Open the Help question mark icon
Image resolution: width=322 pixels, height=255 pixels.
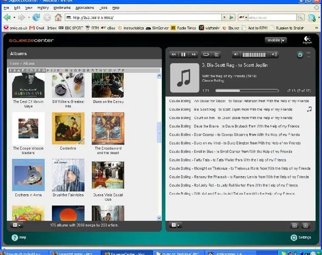pos(14,238)
